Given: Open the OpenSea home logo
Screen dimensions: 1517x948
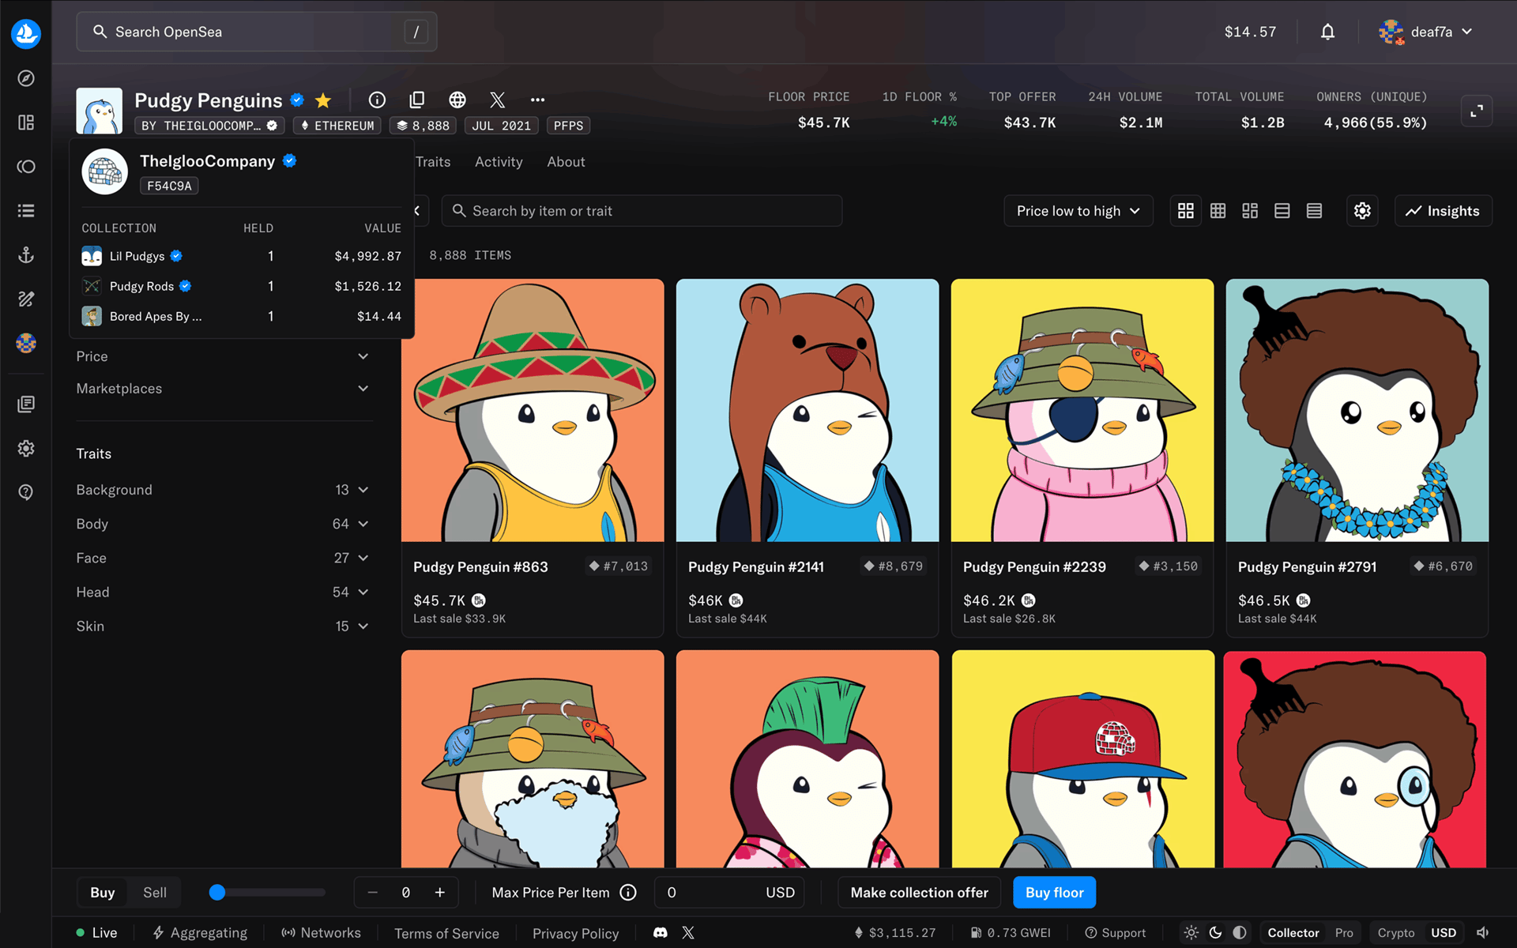Looking at the screenshot, I should click(x=26, y=33).
